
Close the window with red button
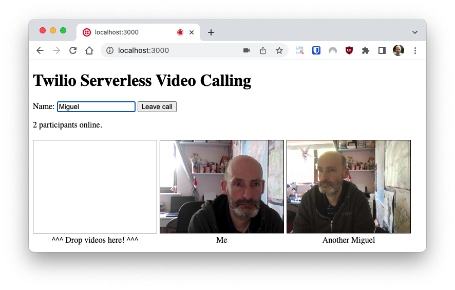point(43,30)
